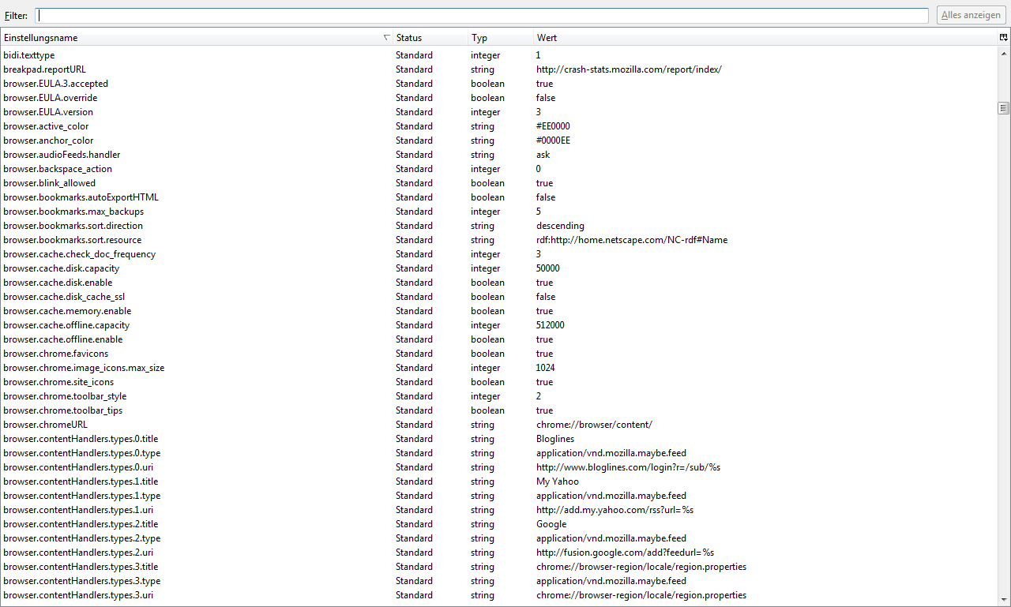Click the #0000EE color value

(553, 141)
